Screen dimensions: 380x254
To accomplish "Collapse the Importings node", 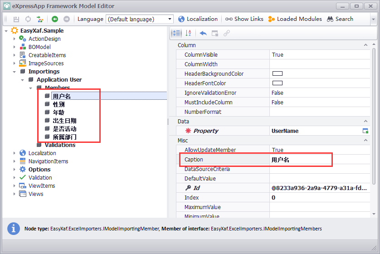I will pyautogui.click(x=14, y=72).
